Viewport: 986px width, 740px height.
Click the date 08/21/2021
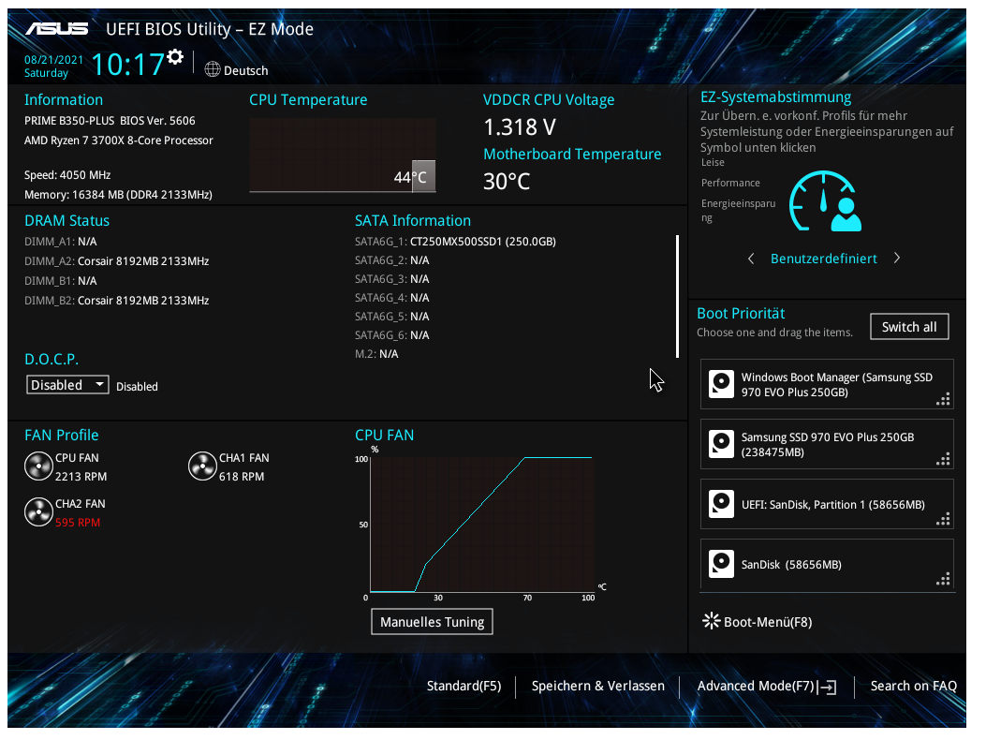[x=53, y=60]
